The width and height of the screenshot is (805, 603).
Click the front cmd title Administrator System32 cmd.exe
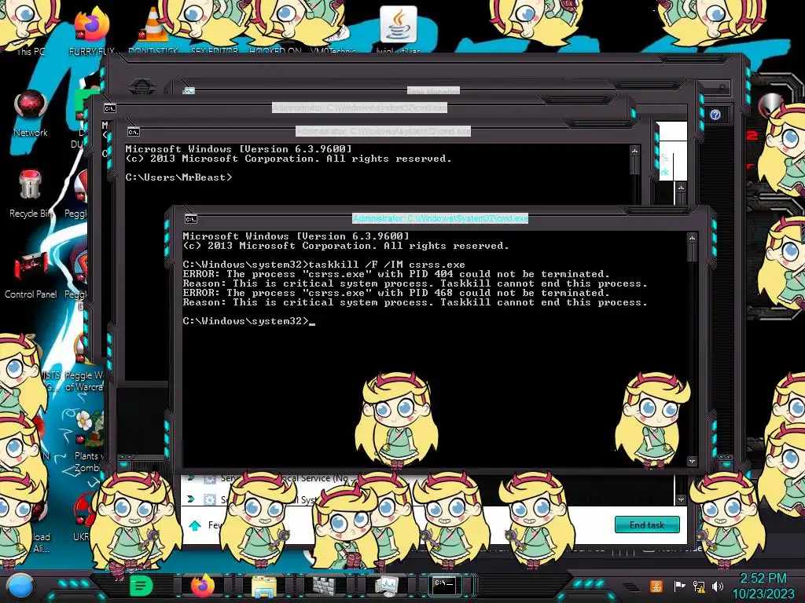(440, 218)
